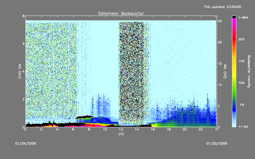255x159 pixels.
Task: Click the right 'AGL (kft)' axis label
Action: (225, 71)
